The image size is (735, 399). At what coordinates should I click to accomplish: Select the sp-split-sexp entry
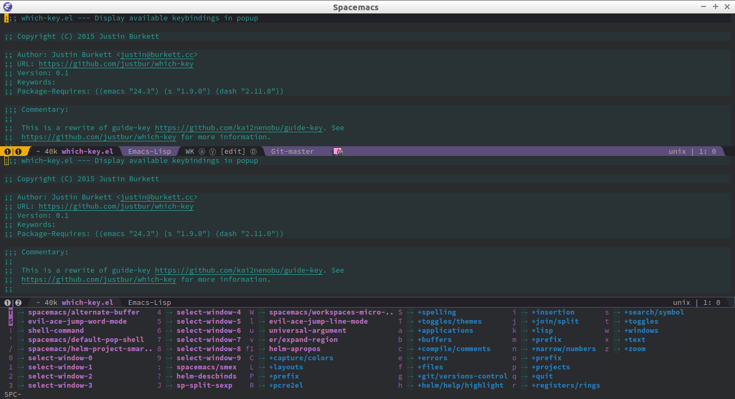[204, 386]
